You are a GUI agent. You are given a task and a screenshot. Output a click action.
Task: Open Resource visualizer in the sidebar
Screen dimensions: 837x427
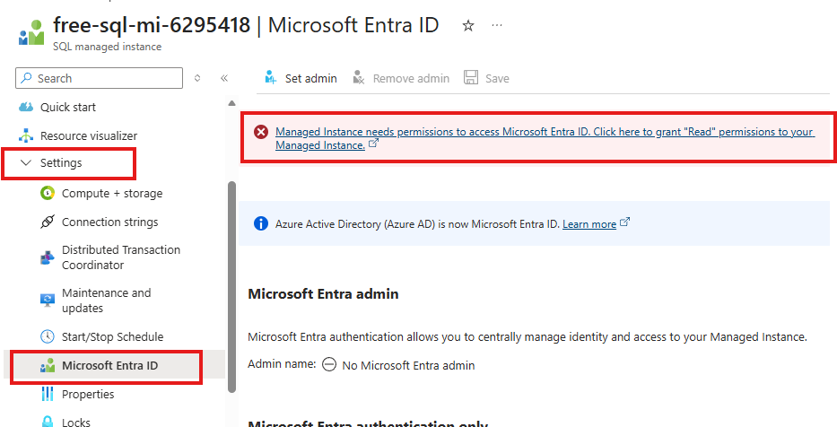coord(89,136)
